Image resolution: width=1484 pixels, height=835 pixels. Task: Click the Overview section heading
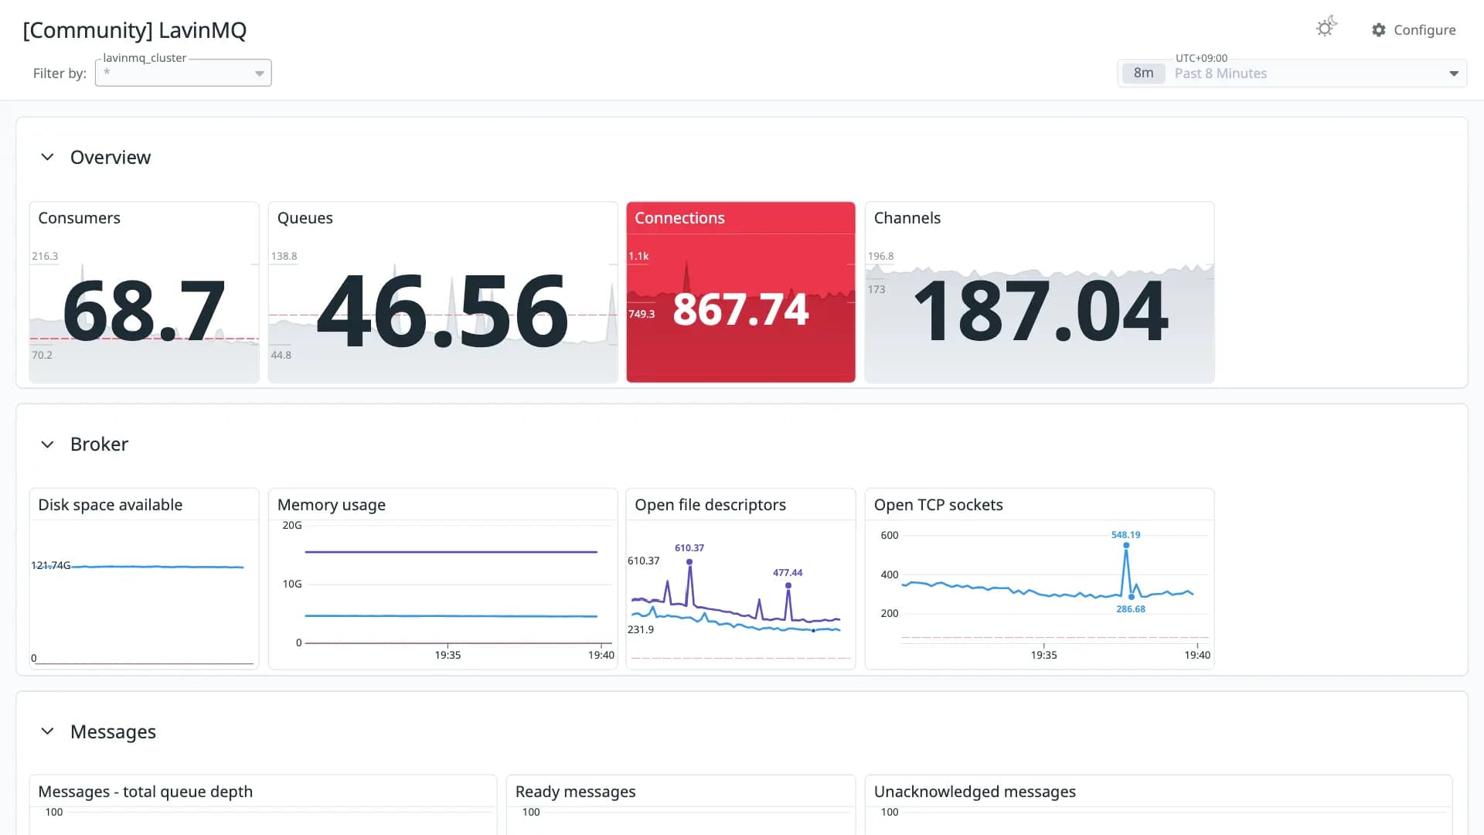(x=111, y=157)
